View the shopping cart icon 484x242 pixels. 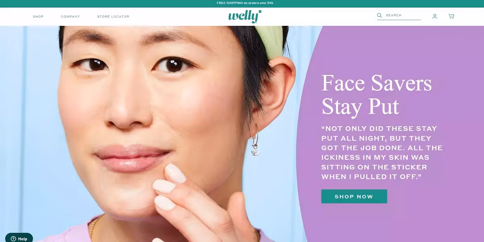pyautogui.click(x=451, y=17)
